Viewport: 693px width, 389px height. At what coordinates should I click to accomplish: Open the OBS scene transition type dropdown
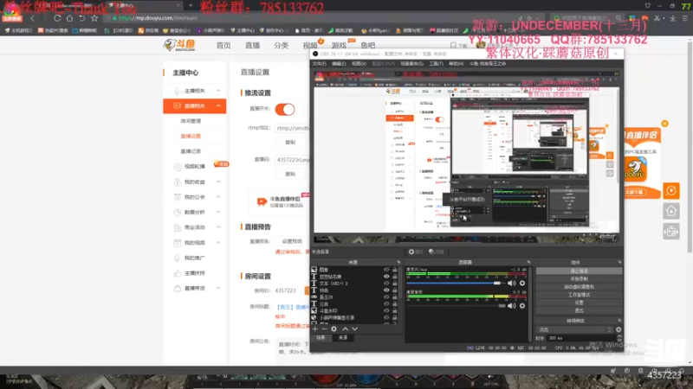pyautogui.click(x=574, y=329)
